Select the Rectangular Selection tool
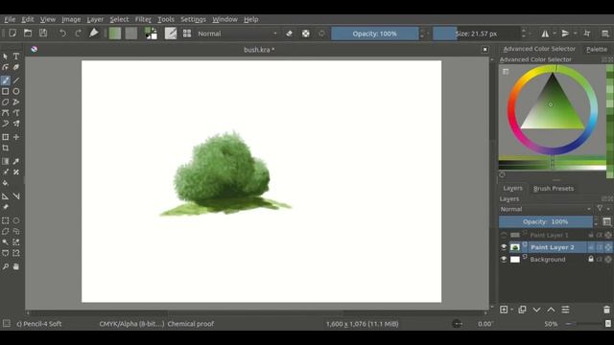 pyautogui.click(x=6, y=220)
